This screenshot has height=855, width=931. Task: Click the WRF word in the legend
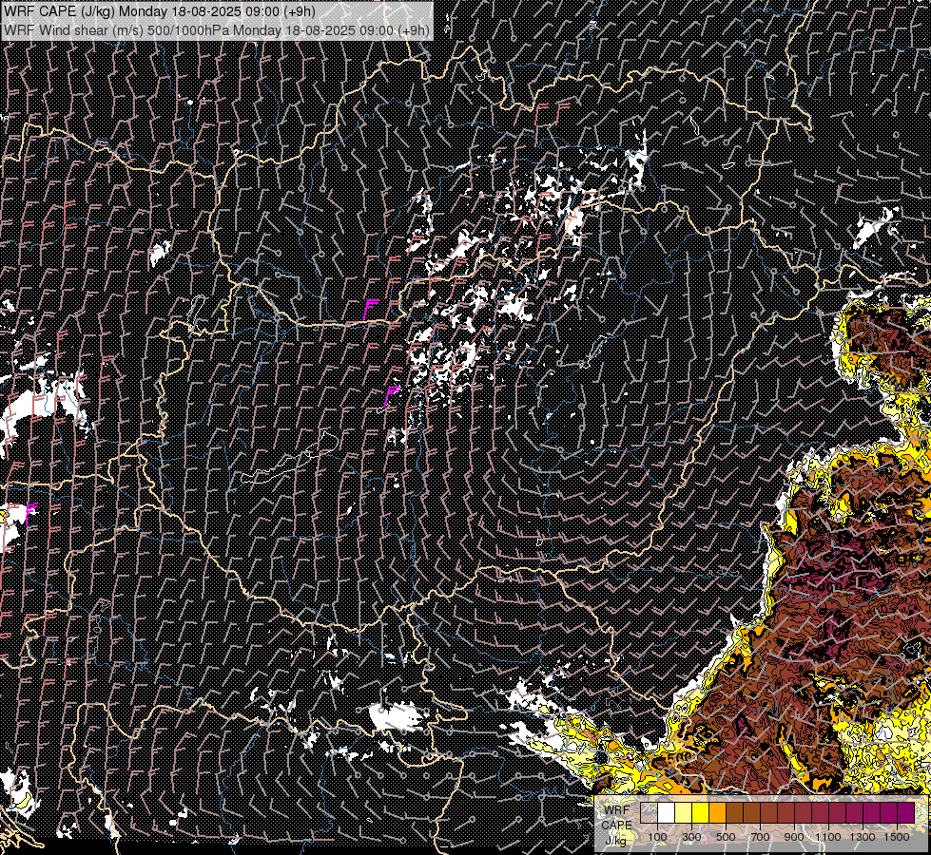pyautogui.click(x=616, y=810)
